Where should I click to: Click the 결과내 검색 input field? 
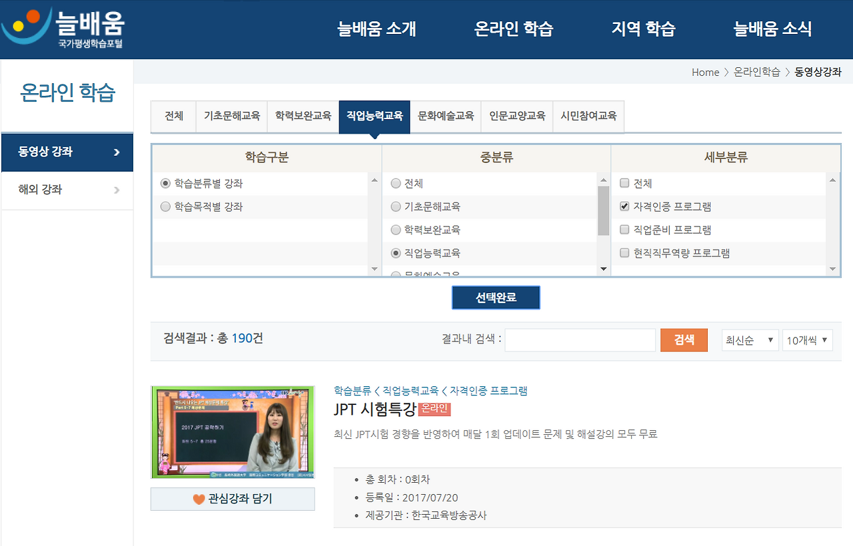coord(580,340)
